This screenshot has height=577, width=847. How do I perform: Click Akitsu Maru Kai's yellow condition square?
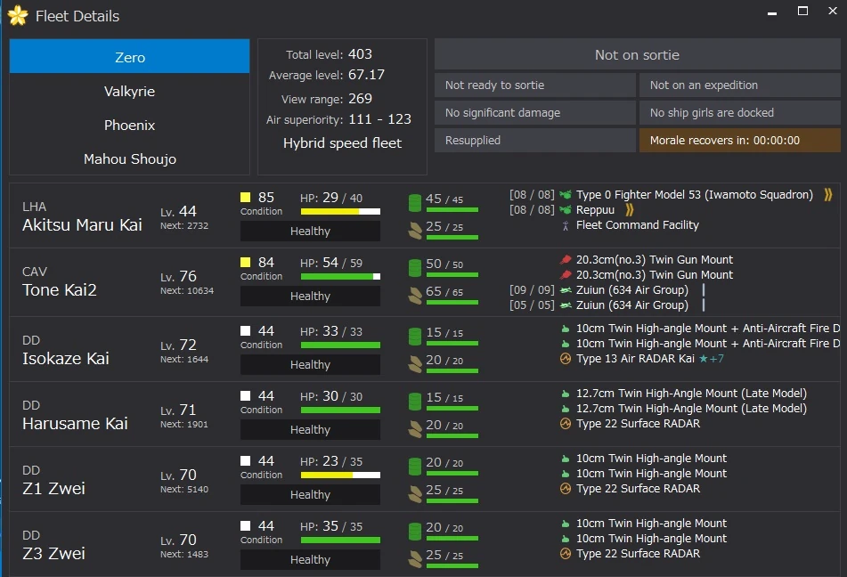[246, 198]
